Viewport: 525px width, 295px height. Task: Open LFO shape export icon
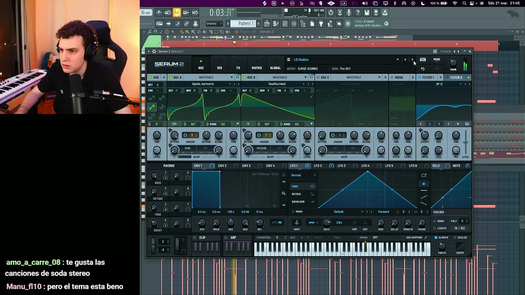424,175
